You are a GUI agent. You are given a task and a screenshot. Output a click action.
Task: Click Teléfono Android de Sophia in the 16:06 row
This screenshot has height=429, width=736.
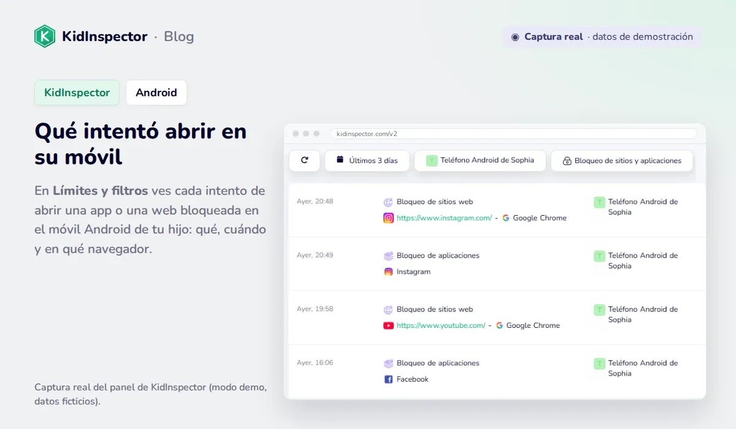point(643,368)
